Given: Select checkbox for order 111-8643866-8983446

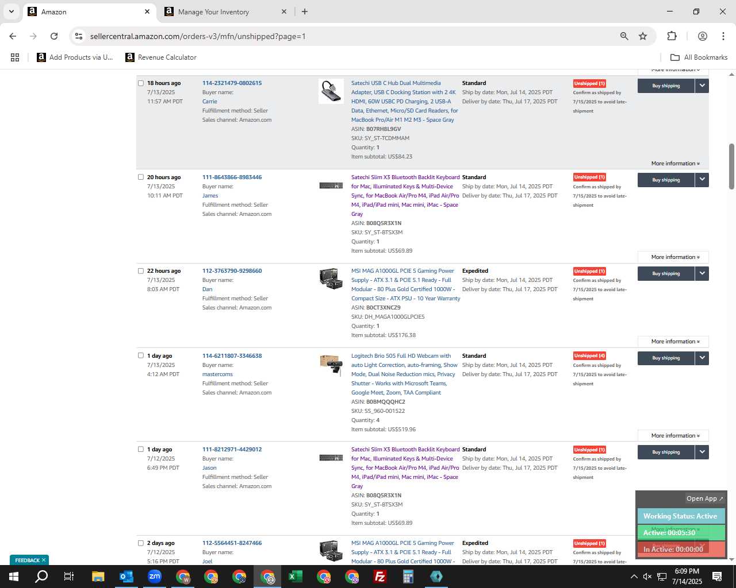Looking at the screenshot, I should click(141, 177).
